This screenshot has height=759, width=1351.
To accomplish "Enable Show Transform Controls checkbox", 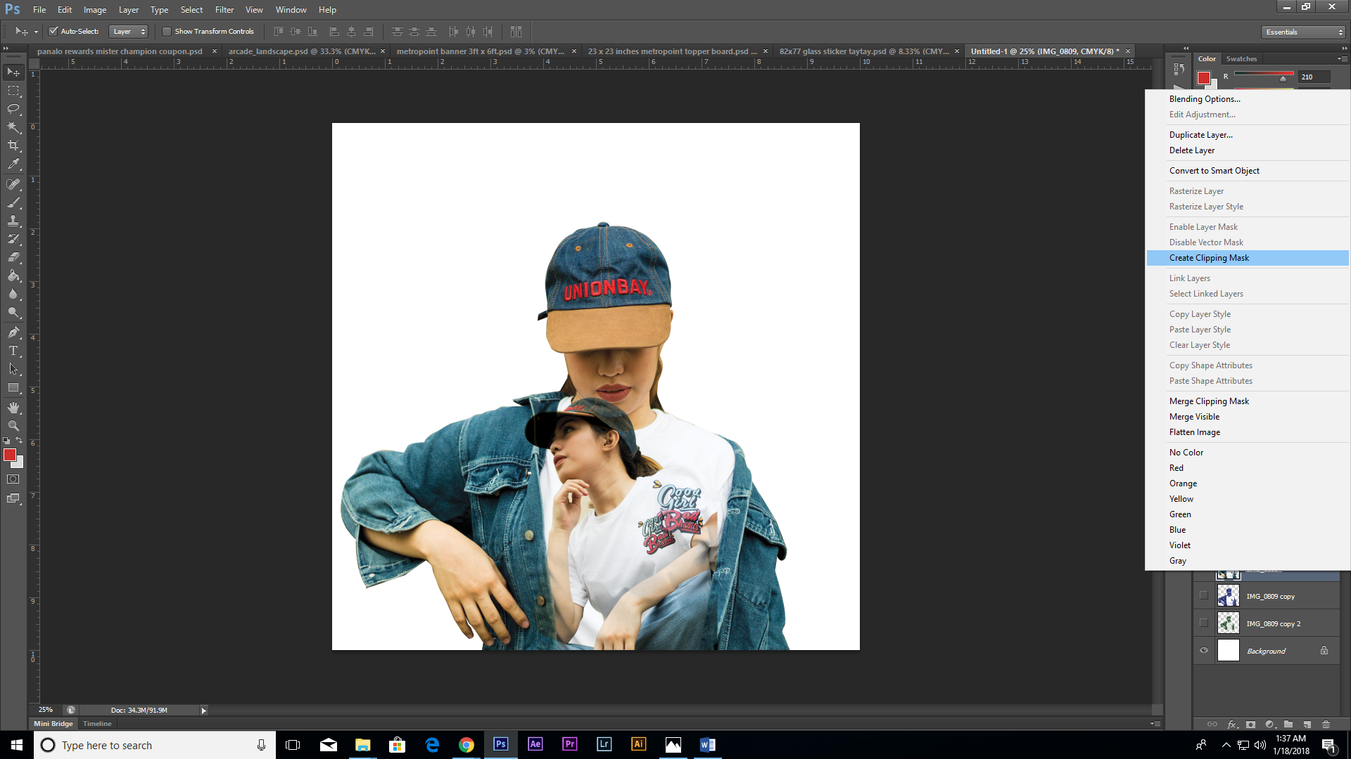I will (167, 32).
